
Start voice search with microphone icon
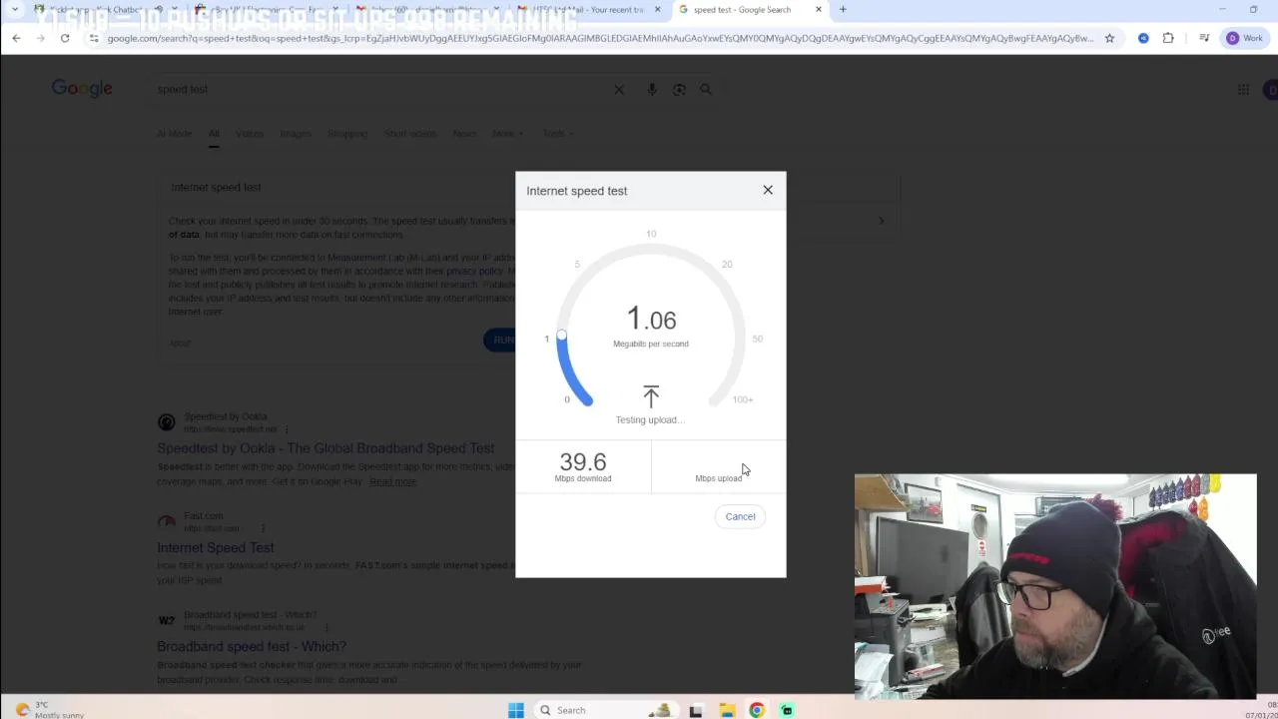[x=652, y=90]
